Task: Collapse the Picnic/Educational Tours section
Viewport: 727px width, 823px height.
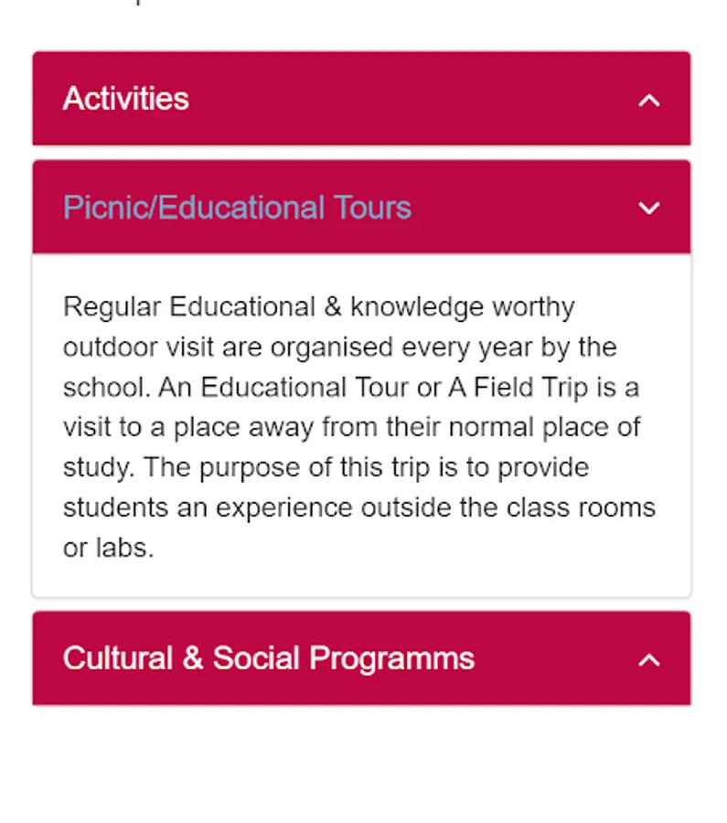Action: (361, 208)
